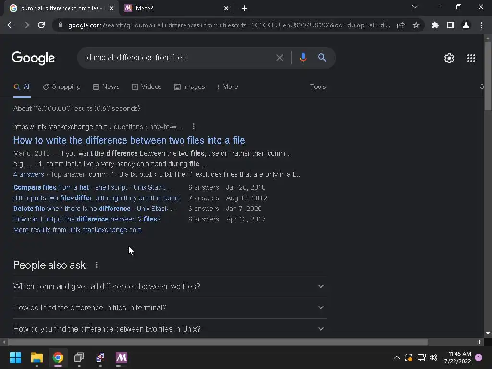The height and width of the screenshot is (369, 492).
Task: Open the tab search dropdown chevron
Action: pyautogui.click(x=415, y=7)
